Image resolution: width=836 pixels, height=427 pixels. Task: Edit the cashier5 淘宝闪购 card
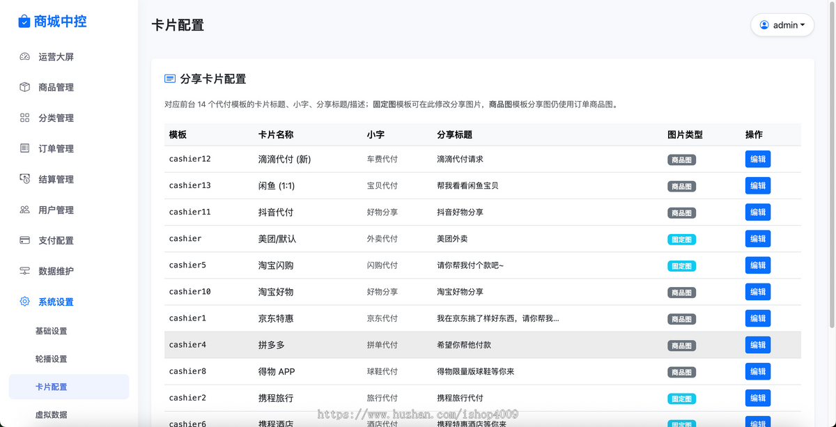[758, 265]
